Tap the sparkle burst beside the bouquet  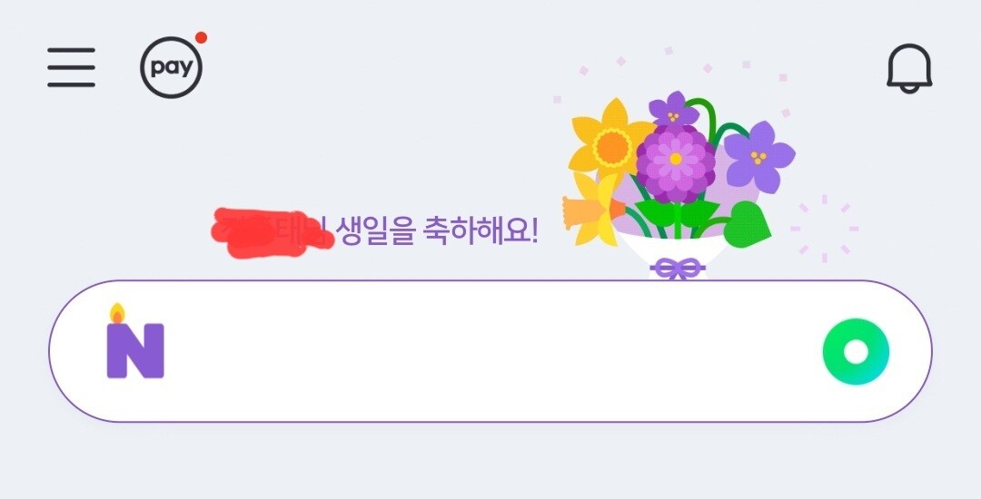click(x=824, y=229)
